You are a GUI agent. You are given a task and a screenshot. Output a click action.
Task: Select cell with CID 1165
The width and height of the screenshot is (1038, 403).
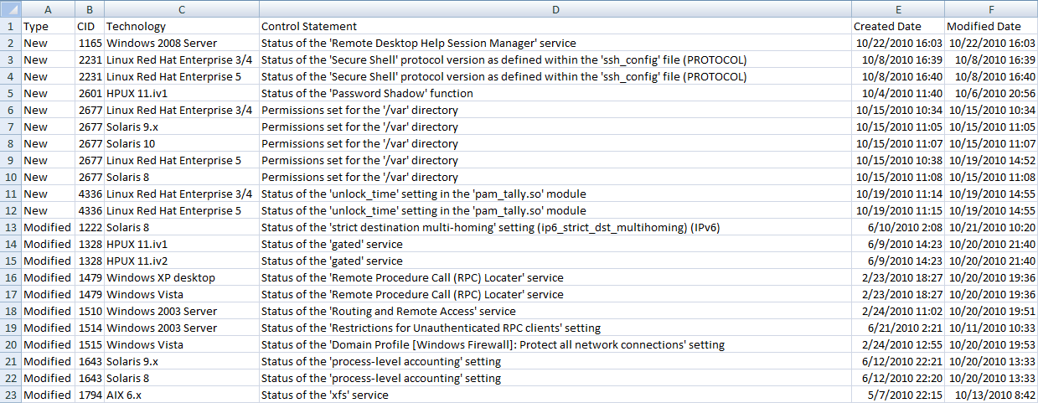click(x=89, y=43)
